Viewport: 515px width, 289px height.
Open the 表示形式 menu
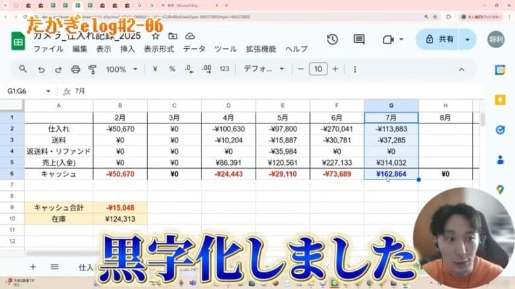point(159,49)
